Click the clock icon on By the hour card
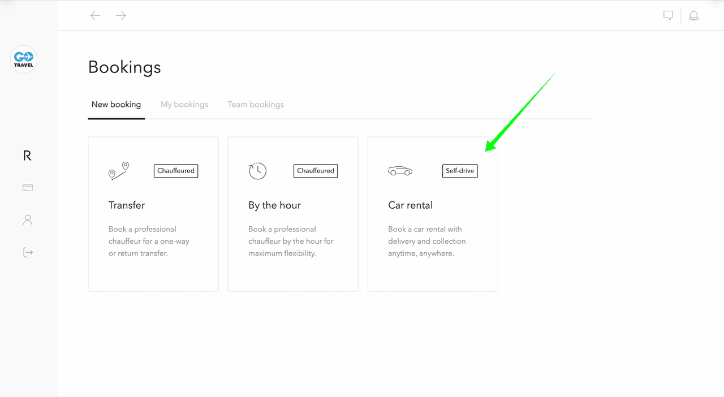The height and width of the screenshot is (397, 724). [x=257, y=171]
